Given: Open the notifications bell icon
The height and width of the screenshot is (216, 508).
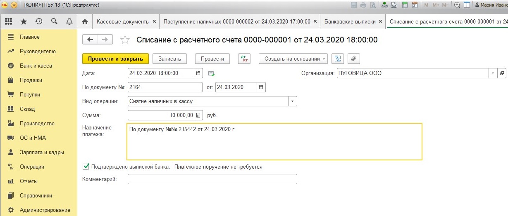Looking at the screenshot, I should [69, 21].
